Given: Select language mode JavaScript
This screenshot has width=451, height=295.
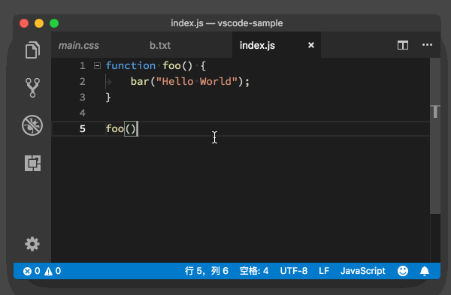Looking at the screenshot, I should click(363, 271).
